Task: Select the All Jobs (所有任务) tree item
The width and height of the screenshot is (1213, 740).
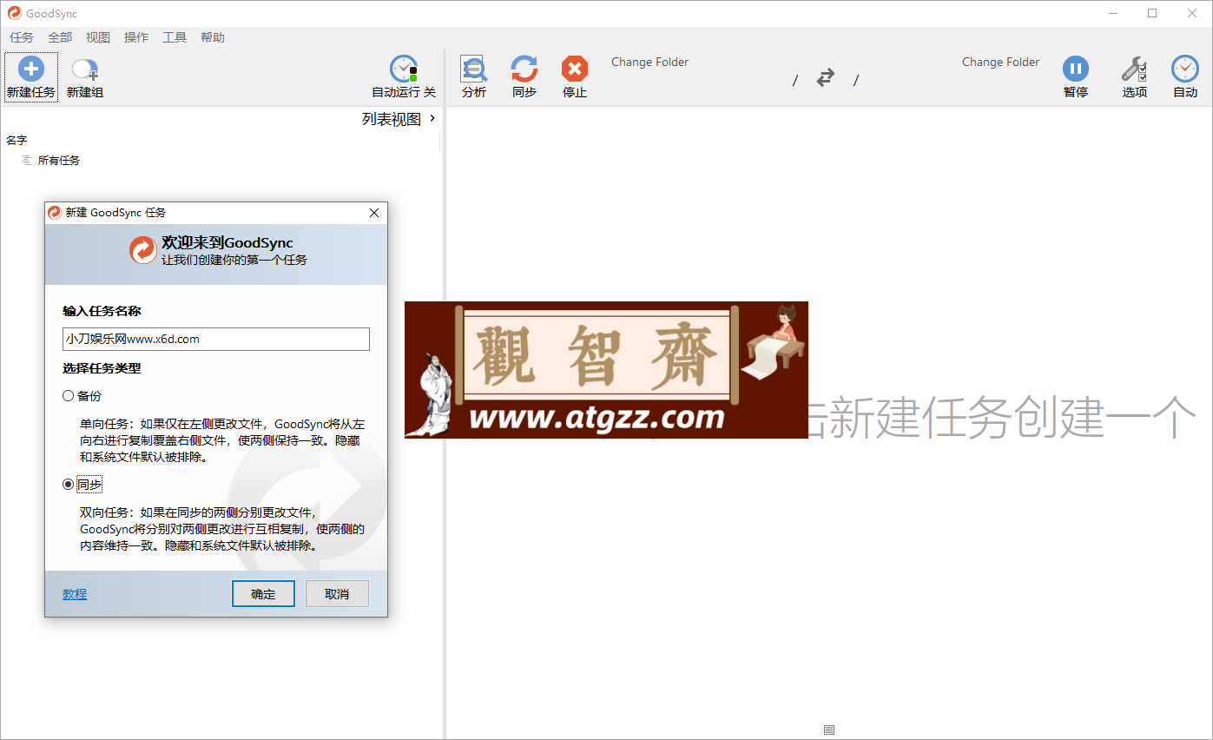Action: (59, 161)
